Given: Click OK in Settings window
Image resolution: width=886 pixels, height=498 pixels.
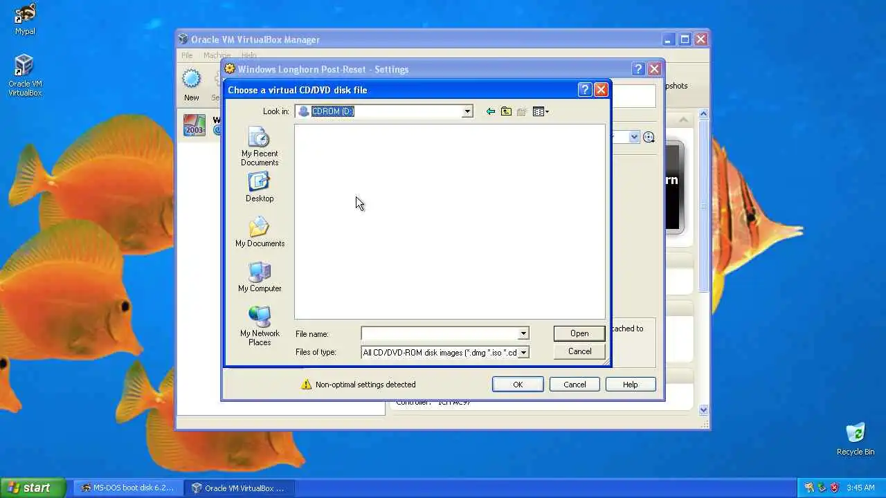Looking at the screenshot, I should pyautogui.click(x=518, y=385).
